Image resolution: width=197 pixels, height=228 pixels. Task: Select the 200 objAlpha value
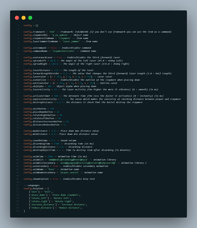coord(49,86)
